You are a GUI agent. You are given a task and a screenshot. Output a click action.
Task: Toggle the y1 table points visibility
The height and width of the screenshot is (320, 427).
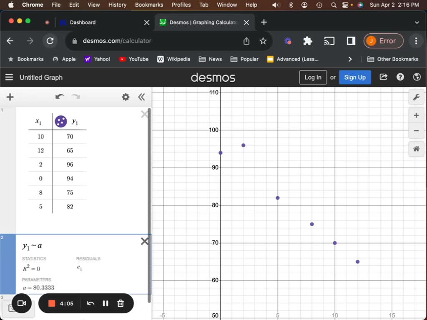pyautogui.click(x=61, y=121)
